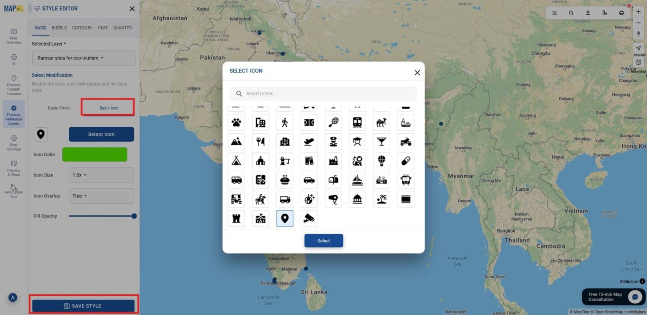The width and height of the screenshot is (647, 315).
Task: Open the Process Reference Layers panel
Action: click(13, 114)
